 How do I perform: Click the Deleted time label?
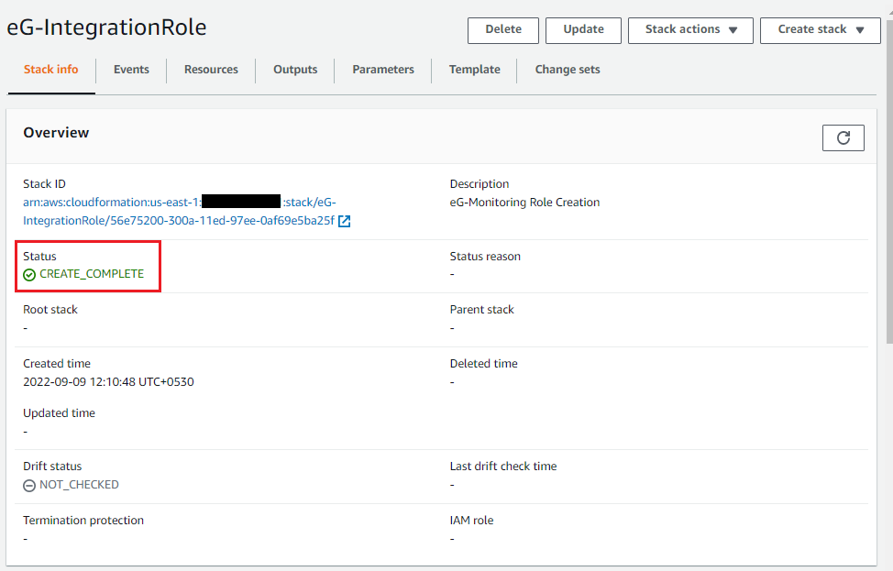(x=483, y=364)
